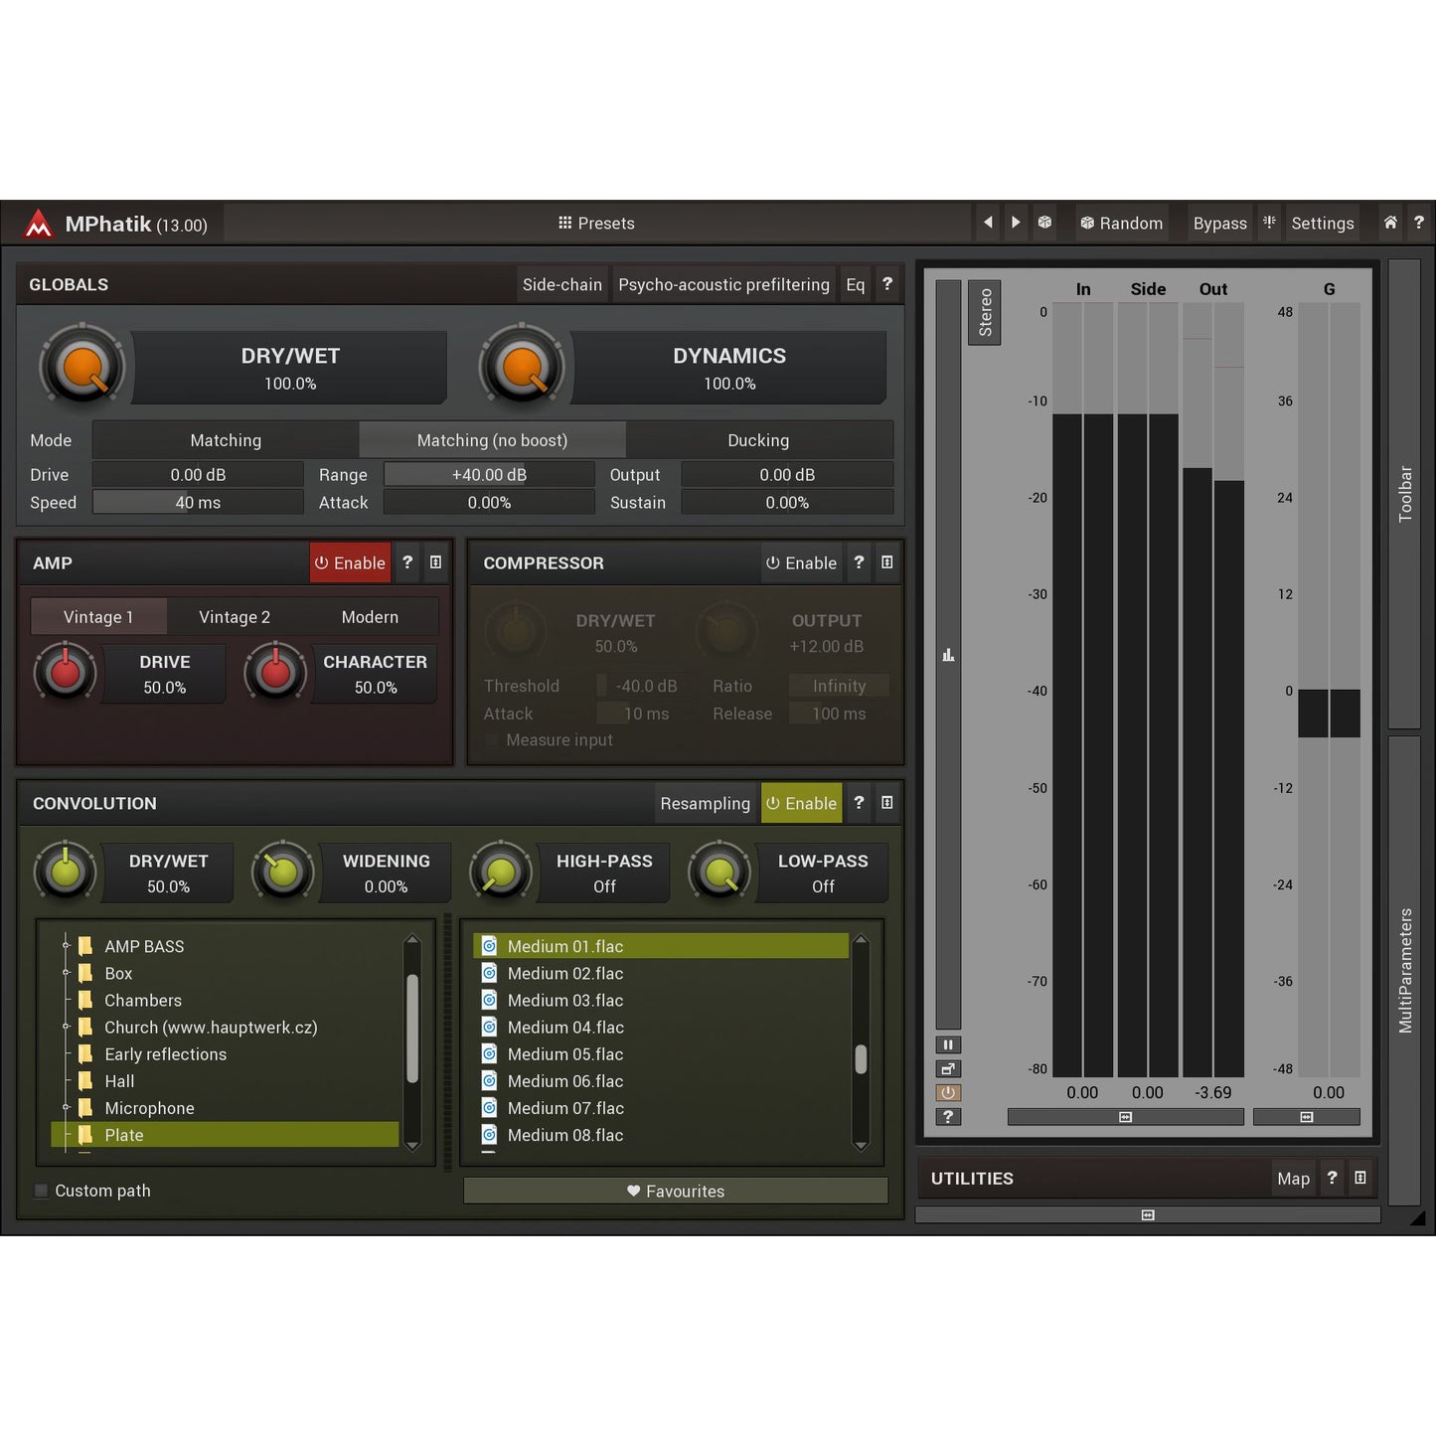Viewport: 1436px width, 1436px height.
Task: Select the Ducking mode
Action: click(758, 440)
